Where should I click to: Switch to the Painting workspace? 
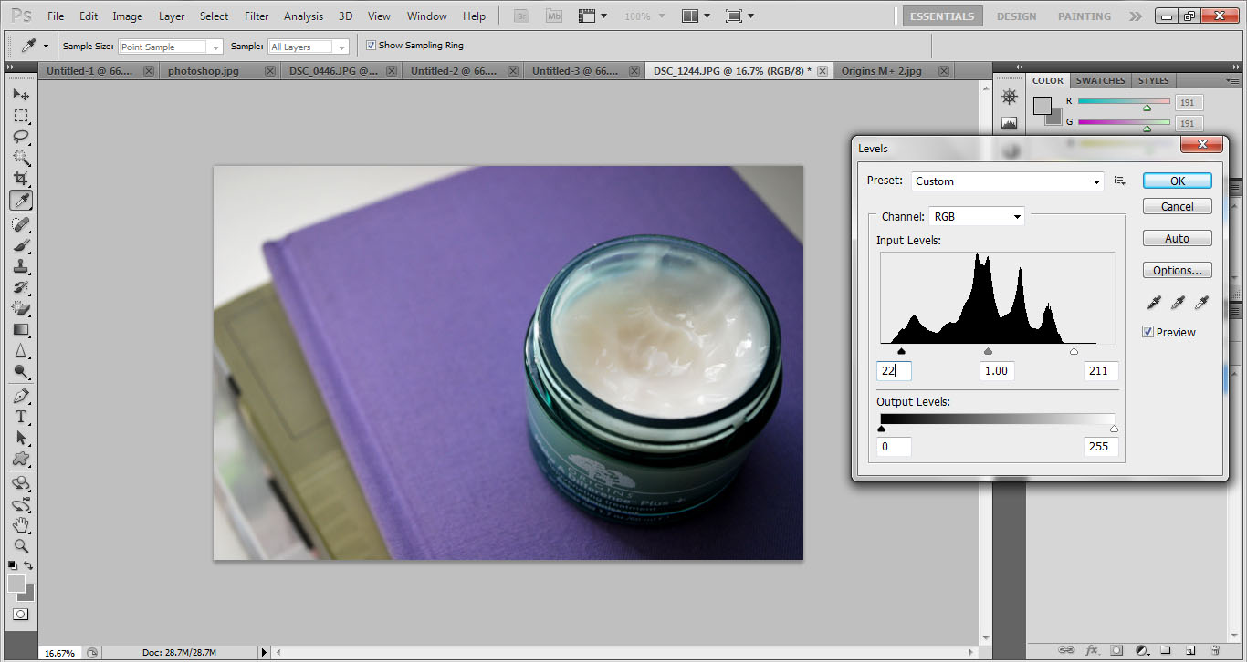1085,16
